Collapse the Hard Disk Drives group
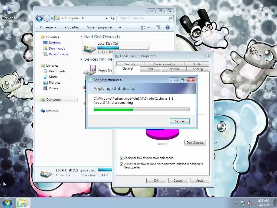The image size is (277, 208). [x=81, y=37]
